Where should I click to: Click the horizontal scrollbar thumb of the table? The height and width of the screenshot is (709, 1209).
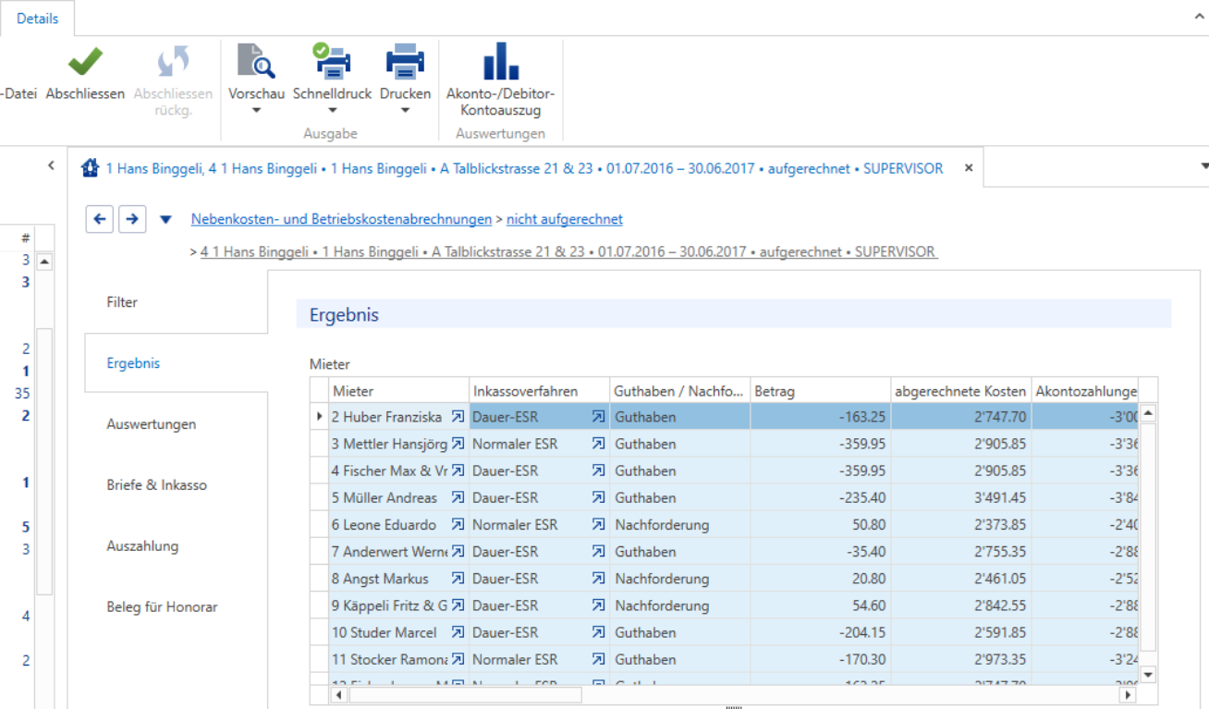pos(465,694)
